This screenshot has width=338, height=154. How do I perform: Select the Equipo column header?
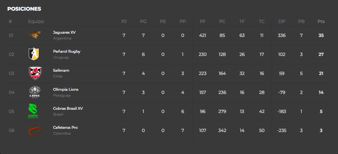[36, 22]
